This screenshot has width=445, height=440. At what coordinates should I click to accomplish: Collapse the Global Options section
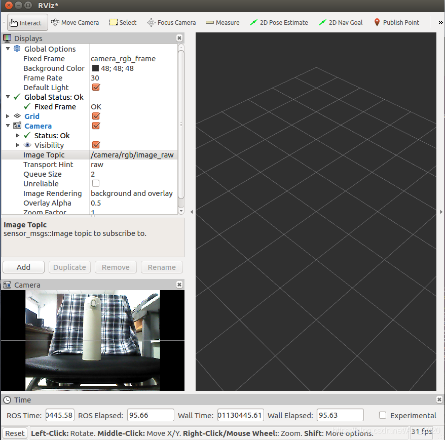click(x=8, y=49)
